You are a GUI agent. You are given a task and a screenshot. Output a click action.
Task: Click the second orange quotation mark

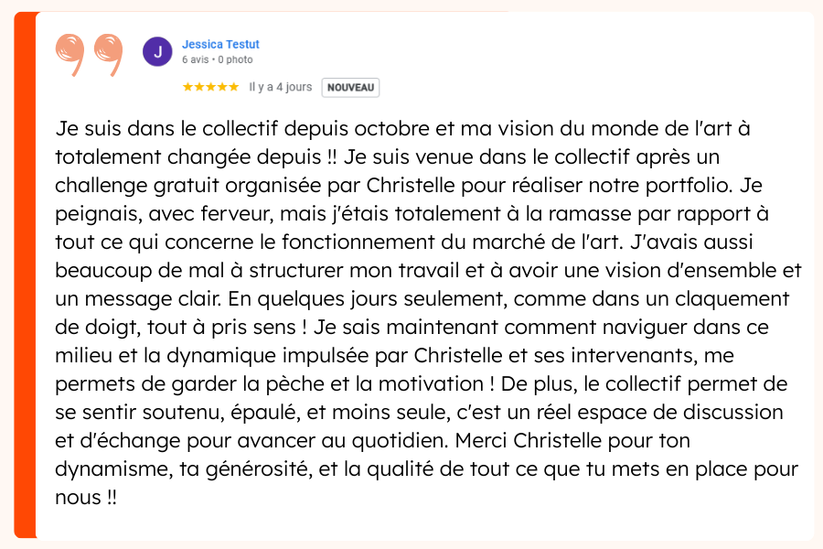point(107,54)
